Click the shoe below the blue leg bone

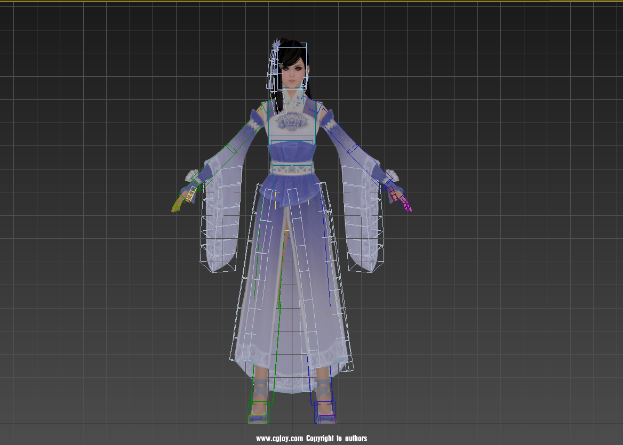[325, 415]
